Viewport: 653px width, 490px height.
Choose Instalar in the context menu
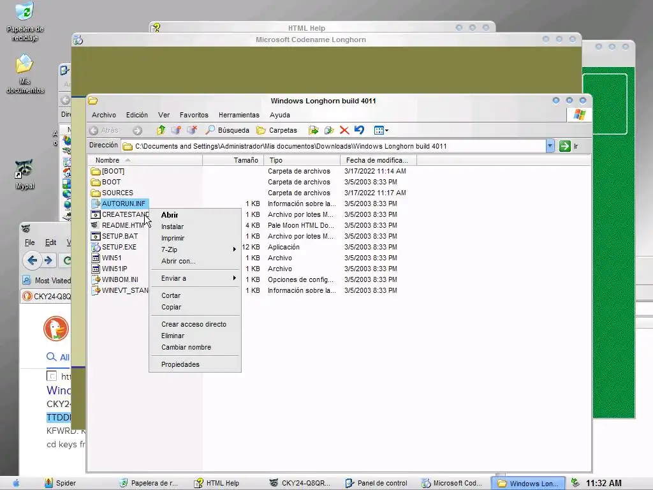(x=195, y=226)
